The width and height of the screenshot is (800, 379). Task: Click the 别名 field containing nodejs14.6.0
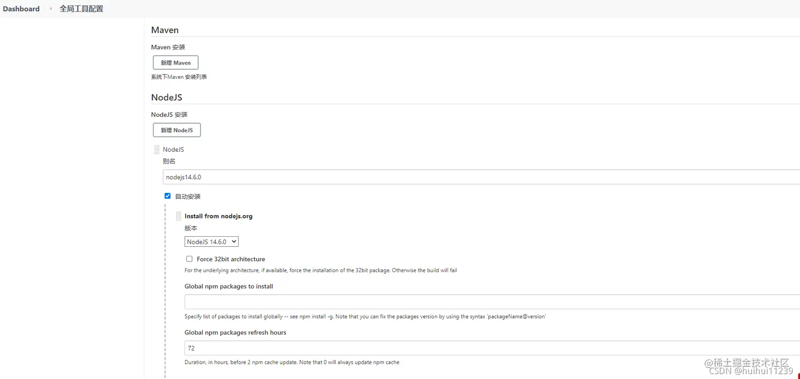coord(481,177)
